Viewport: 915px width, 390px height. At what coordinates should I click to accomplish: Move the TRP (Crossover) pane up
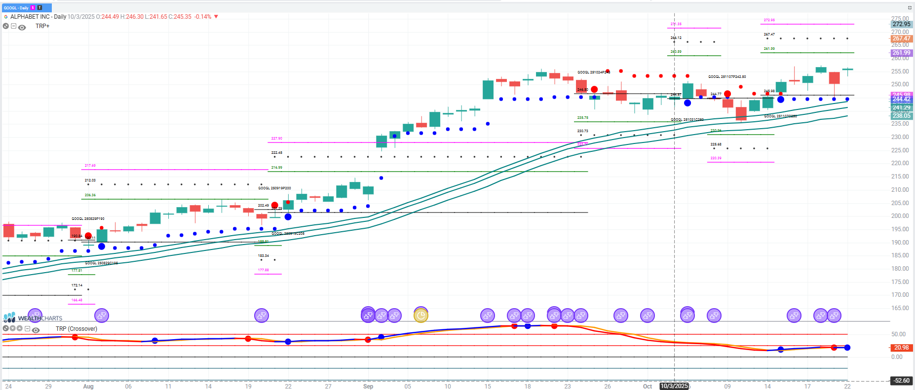pos(20,328)
